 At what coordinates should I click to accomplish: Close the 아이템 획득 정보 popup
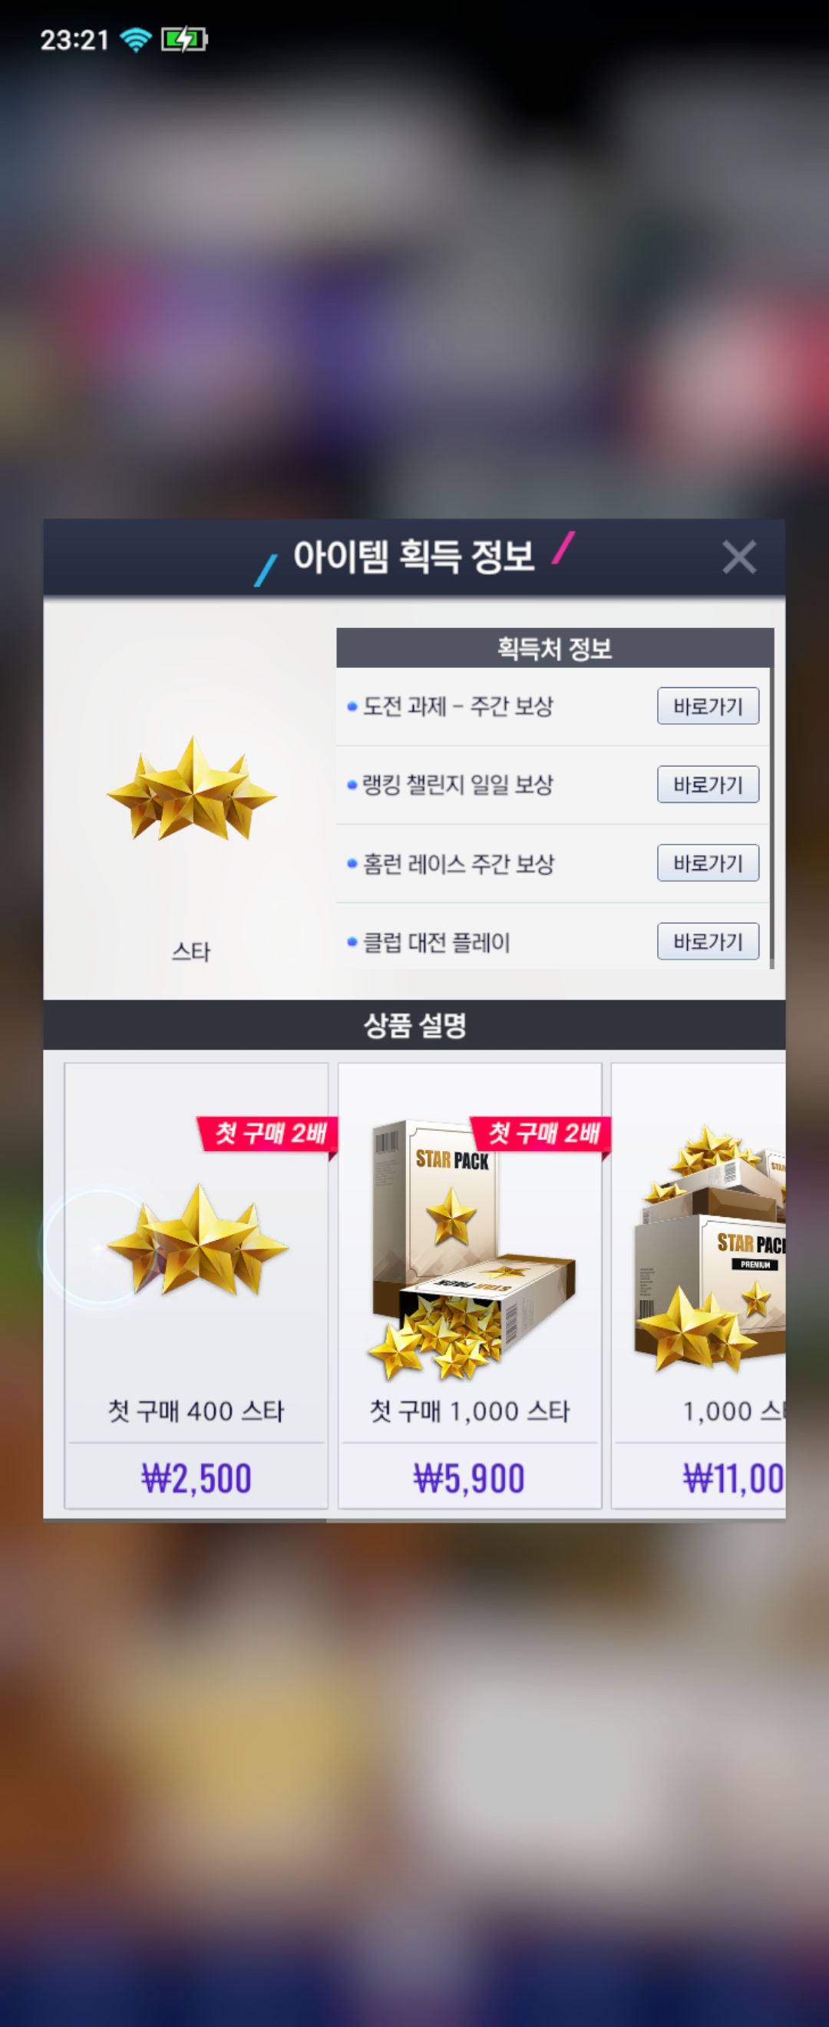point(738,557)
